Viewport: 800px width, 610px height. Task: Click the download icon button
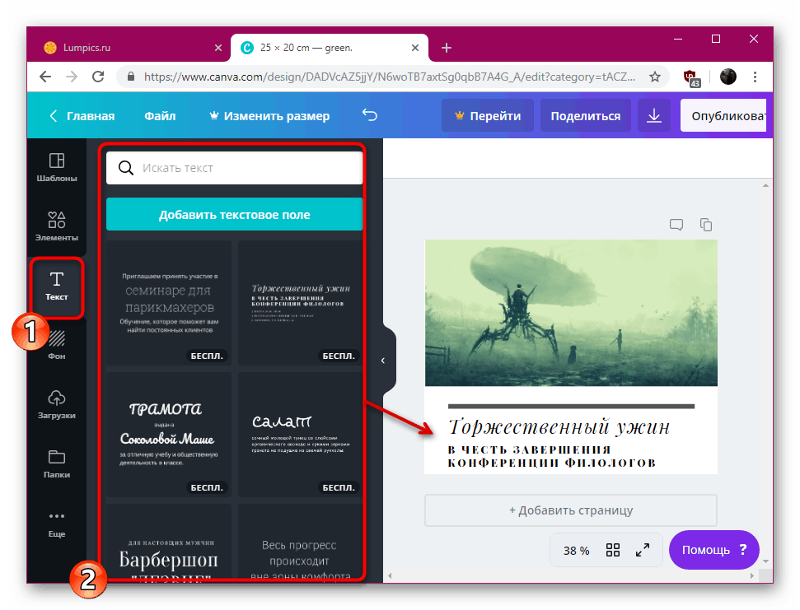click(654, 116)
